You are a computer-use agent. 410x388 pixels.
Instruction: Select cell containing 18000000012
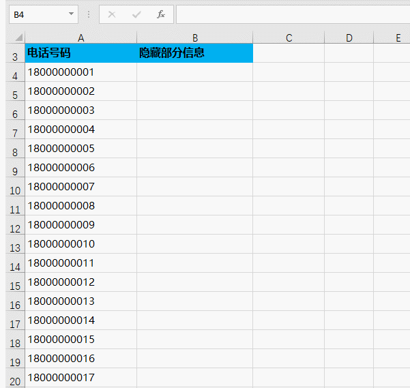coord(80,282)
